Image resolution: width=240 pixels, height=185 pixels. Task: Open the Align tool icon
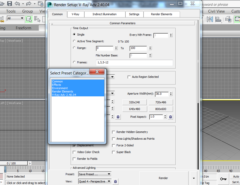(218, 19)
